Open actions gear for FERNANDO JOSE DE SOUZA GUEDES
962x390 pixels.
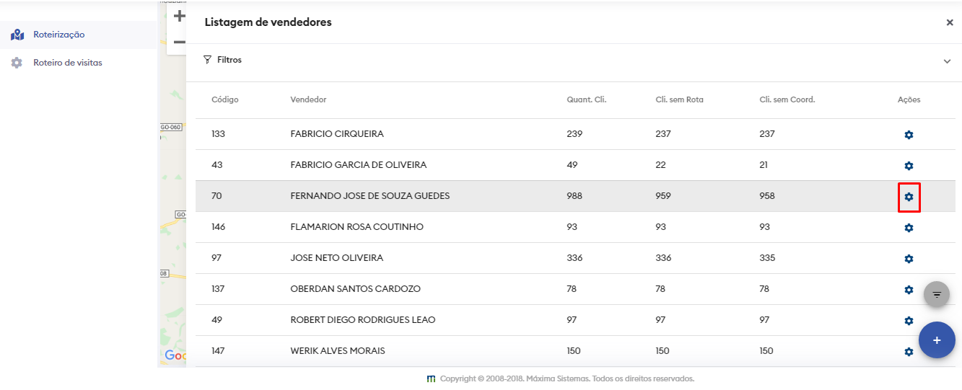(x=909, y=197)
